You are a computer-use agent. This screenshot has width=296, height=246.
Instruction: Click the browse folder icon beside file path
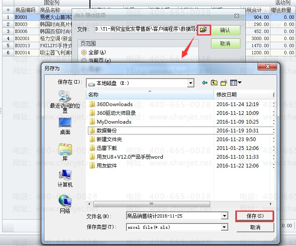(x=203, y=30)
